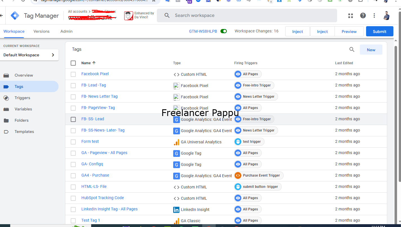Open the HTML-LS- File tag link
This screenshot has height=227, width=401.
coord(94,186)
